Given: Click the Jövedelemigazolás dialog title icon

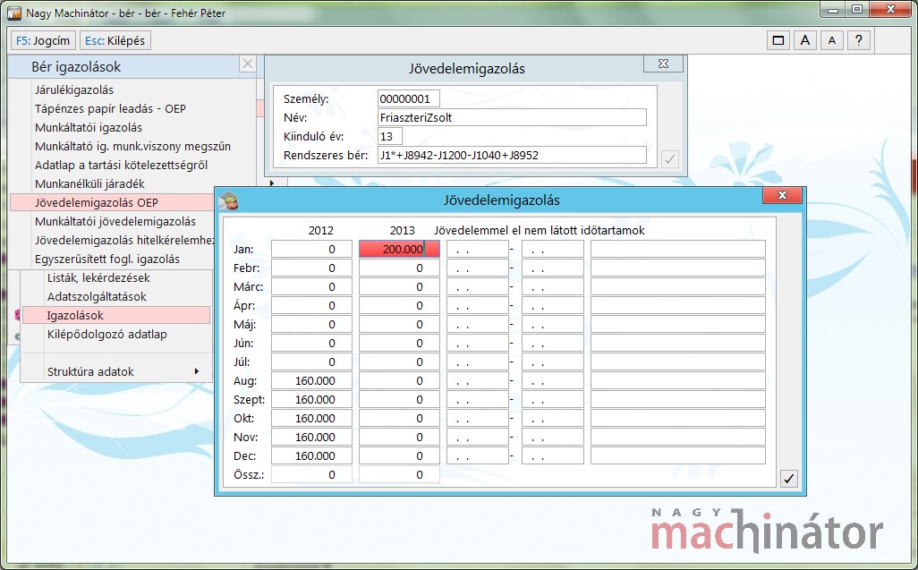Looking at the screenshot, I should 228,200.
